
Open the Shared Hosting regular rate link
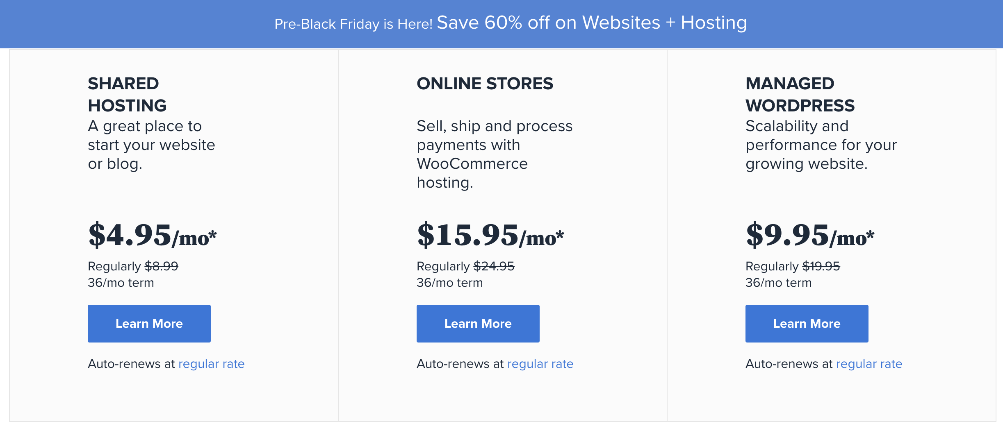pyautogui.click(x=212, y=364)
